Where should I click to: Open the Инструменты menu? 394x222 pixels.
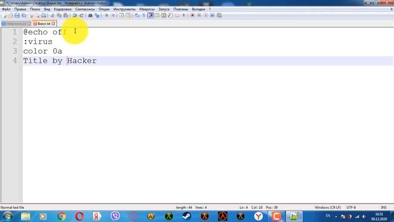pos(124,9)
